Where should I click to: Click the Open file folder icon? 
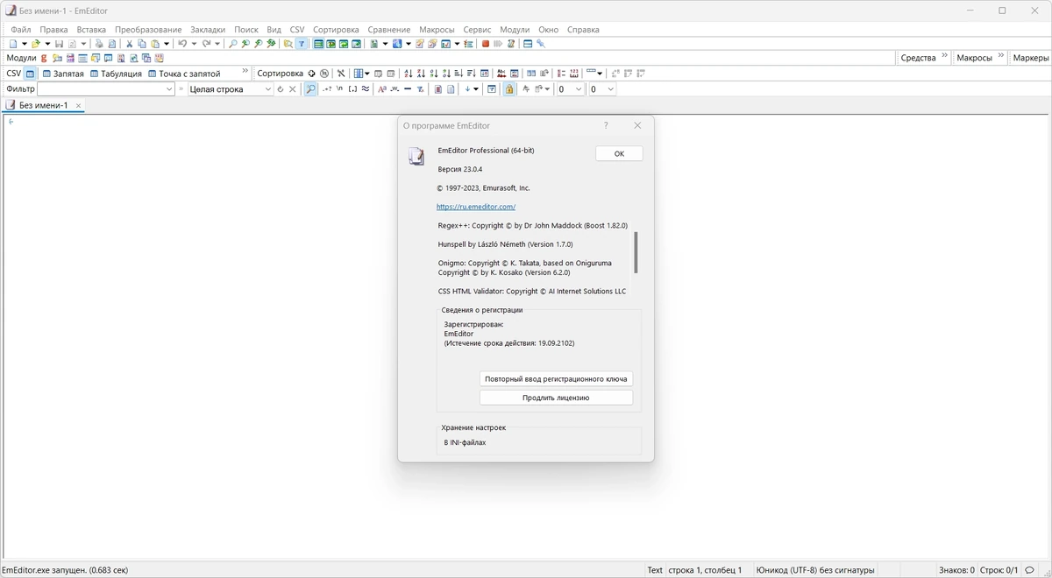coord(36,44)
